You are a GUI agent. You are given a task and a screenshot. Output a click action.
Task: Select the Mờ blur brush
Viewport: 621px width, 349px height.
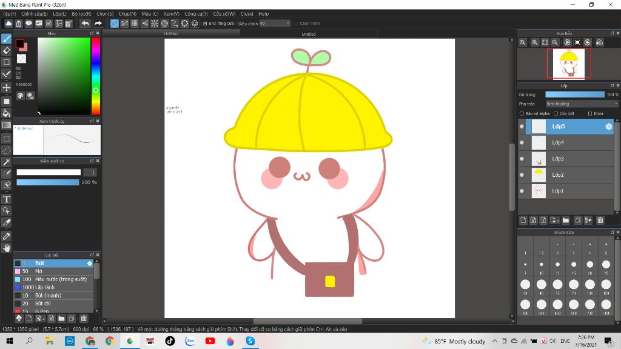tap(53, 271)
